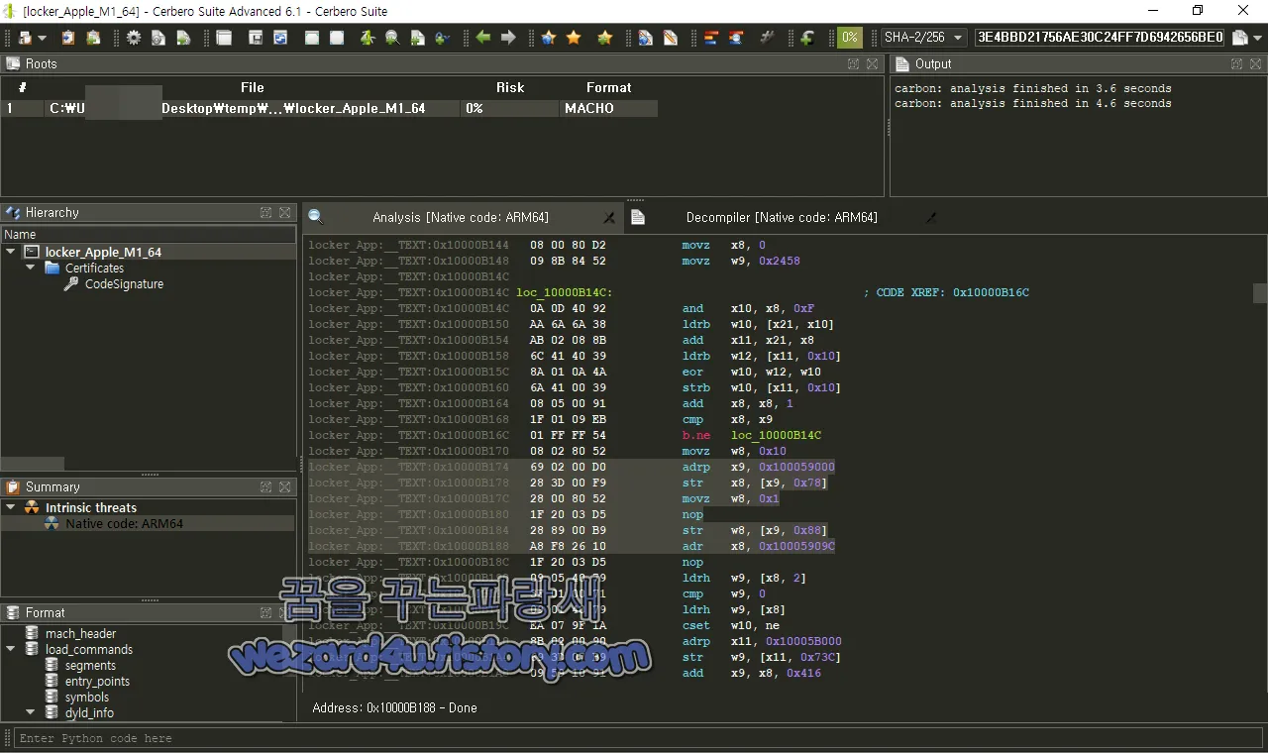The height and width of the screenshot is (753, 1268).
Task: Open the SHA-2/256 hash type dropdown
Action: pos(924,38)
